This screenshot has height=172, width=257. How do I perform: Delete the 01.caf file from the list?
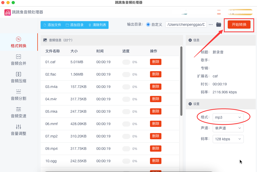155,62
